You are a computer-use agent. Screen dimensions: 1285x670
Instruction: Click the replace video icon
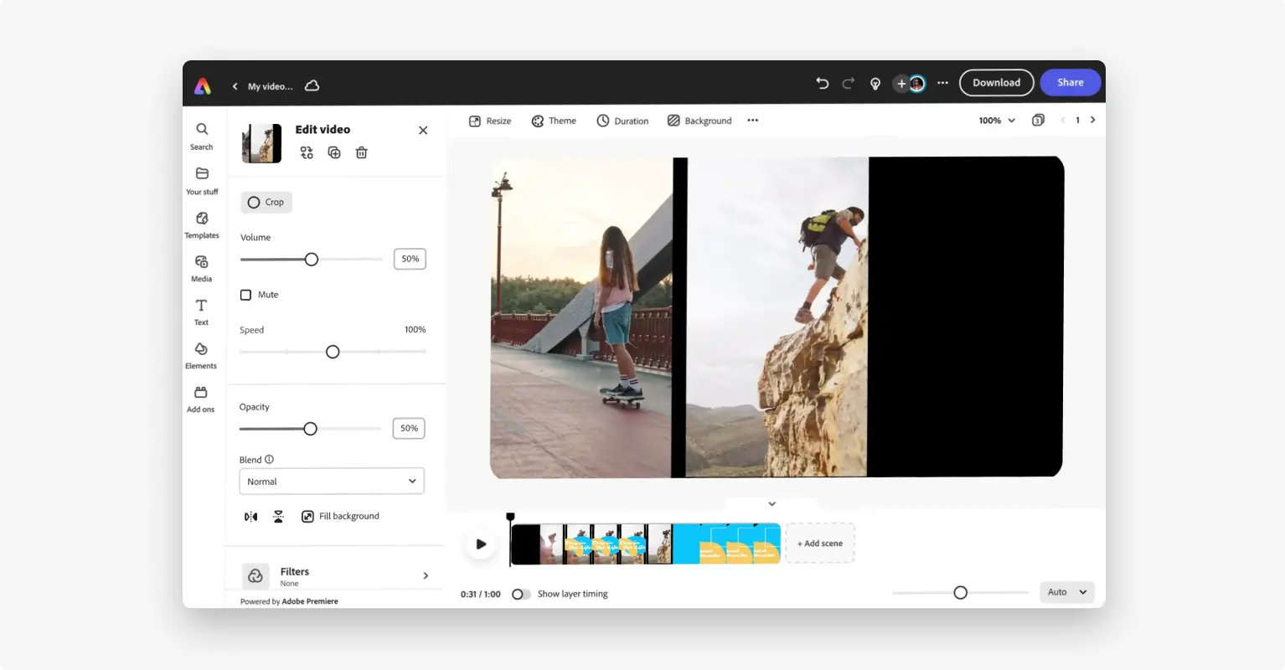307,152
